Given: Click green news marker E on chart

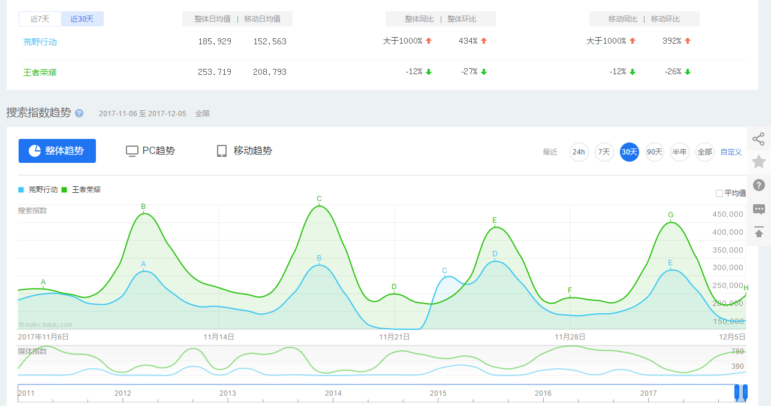Looking at the screenshot, I should coord(495,220).
